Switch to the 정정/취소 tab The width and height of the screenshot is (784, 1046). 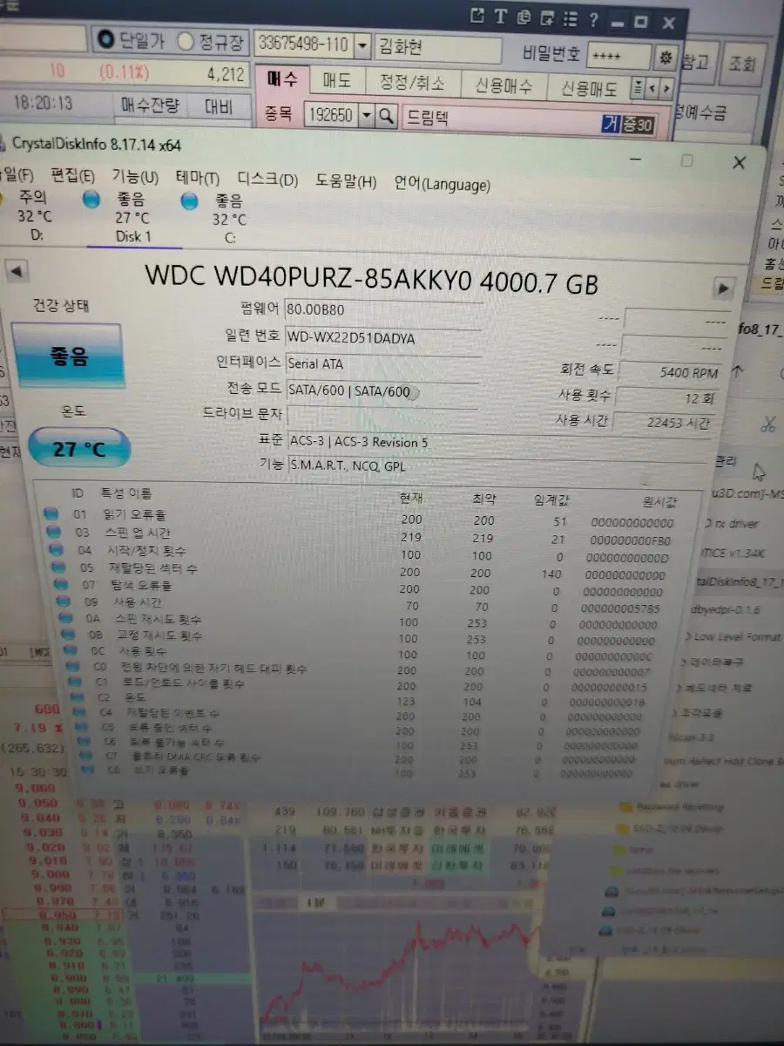tap(412, 84)
